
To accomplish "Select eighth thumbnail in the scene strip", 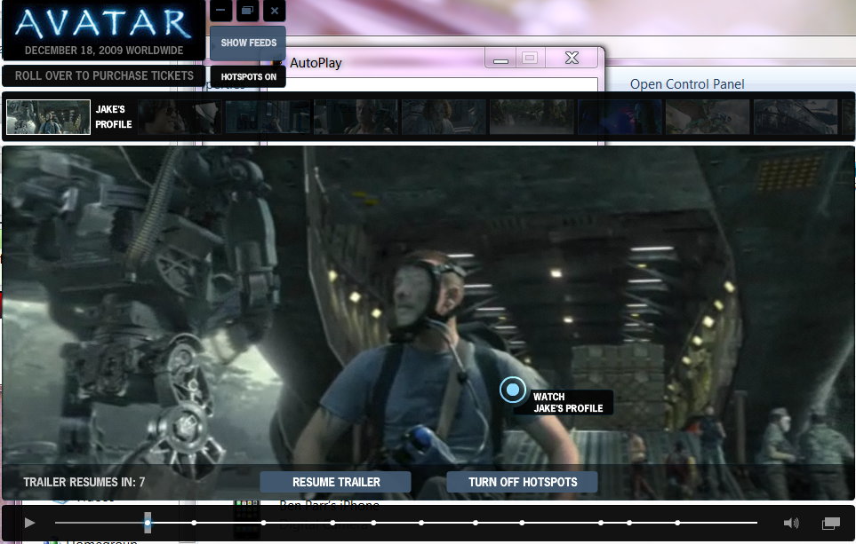I will click(707, 116).
